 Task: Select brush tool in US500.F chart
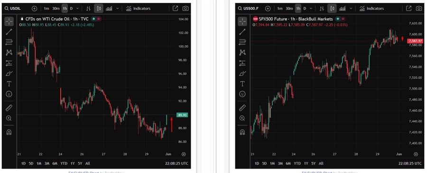click(x=242, y=73)
